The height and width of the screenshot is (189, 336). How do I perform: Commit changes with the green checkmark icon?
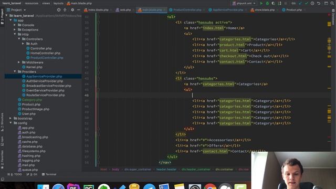click(307, 4)
